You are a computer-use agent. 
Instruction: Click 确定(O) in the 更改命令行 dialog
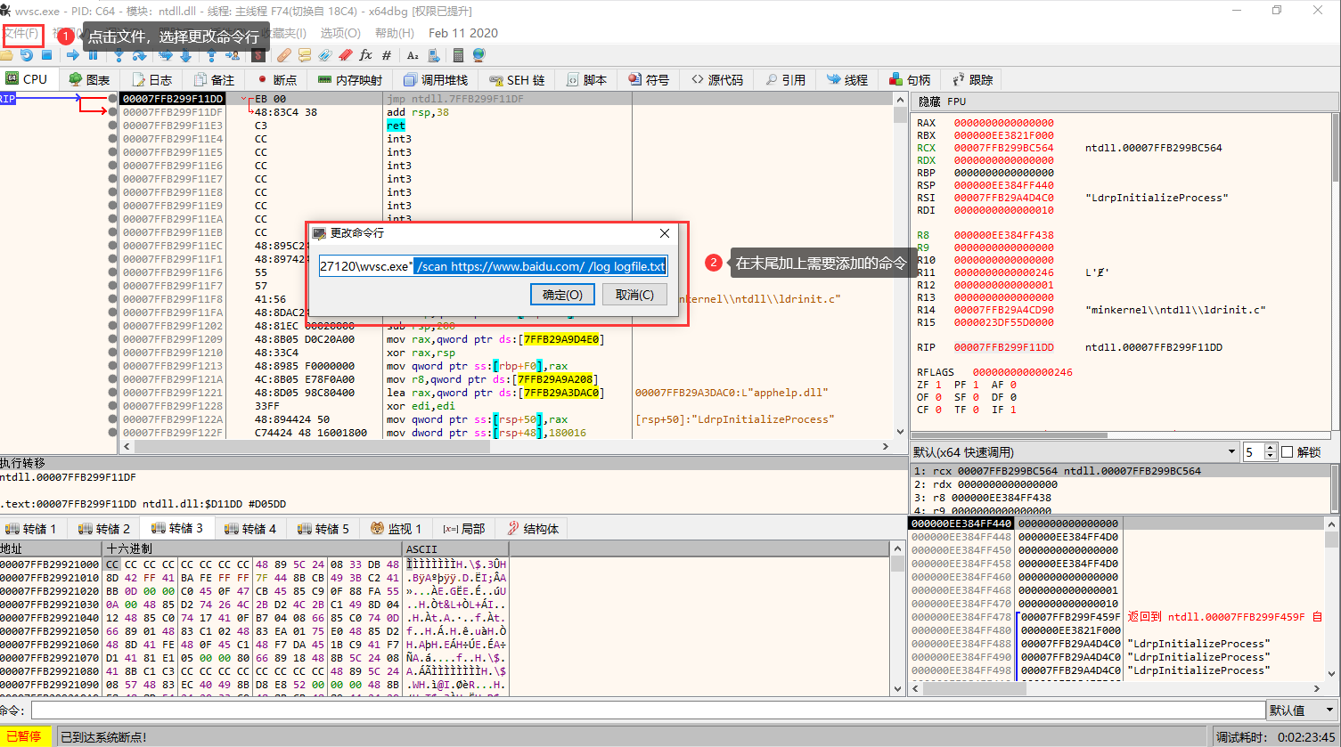tap(562, 295)
